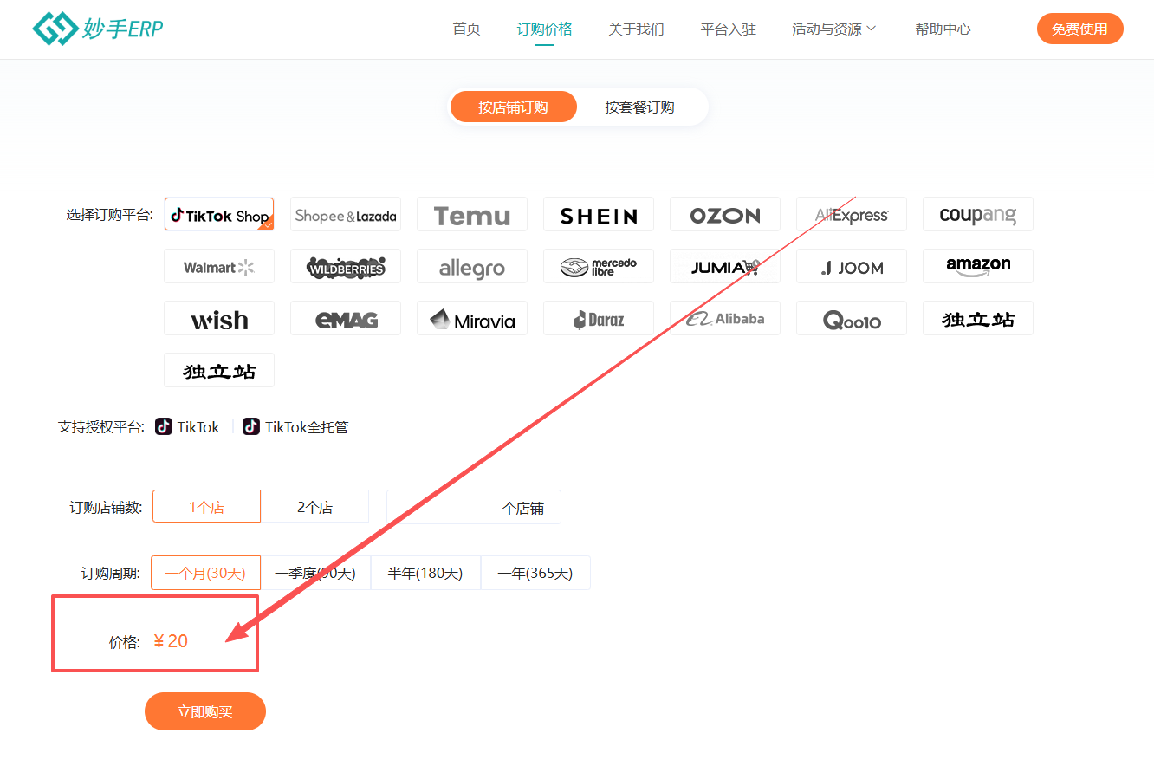Screen dimensions: 1154x766
Task: Expand the 活动与资源 dropdown menu
Action: point(833,29)
